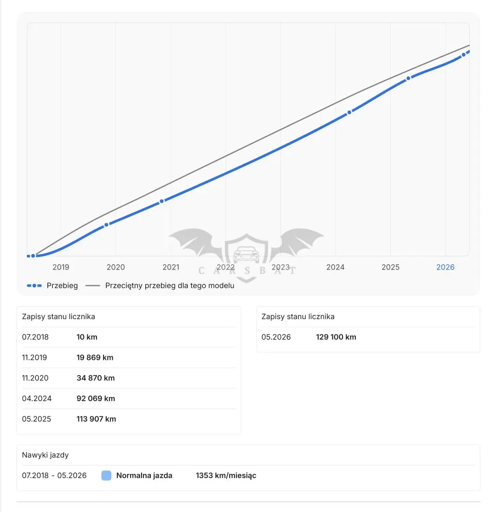Click the Przebieg legend dotted line icon
This screenshot has height=512, width=492.
click(x=34, y=286)
